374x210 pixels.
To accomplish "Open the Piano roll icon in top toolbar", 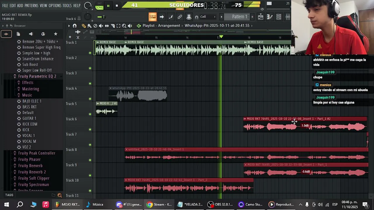I will pyautogui.click(x=270, y=17).
